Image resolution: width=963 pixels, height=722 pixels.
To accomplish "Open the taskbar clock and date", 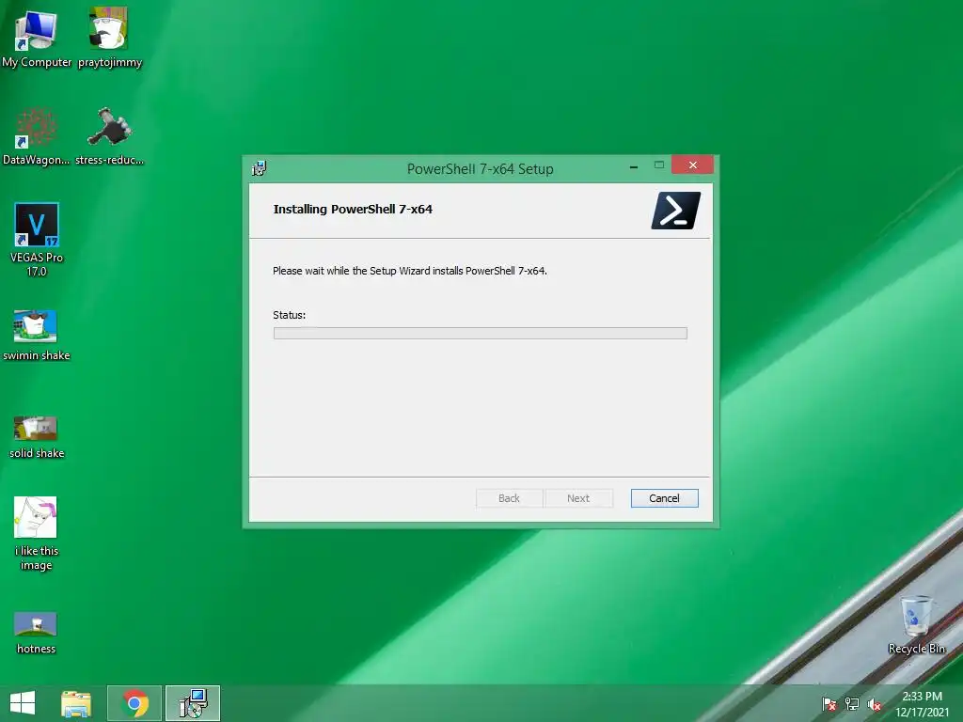I will pyautogui.click(x=922, y=704).
